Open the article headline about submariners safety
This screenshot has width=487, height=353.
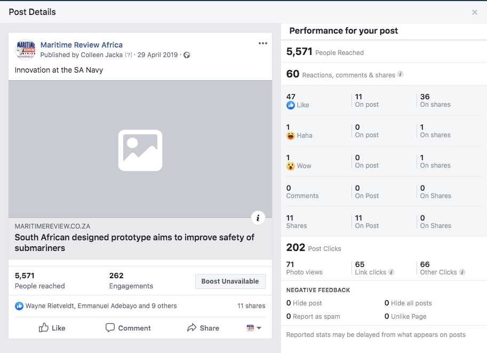click(134, 242)
